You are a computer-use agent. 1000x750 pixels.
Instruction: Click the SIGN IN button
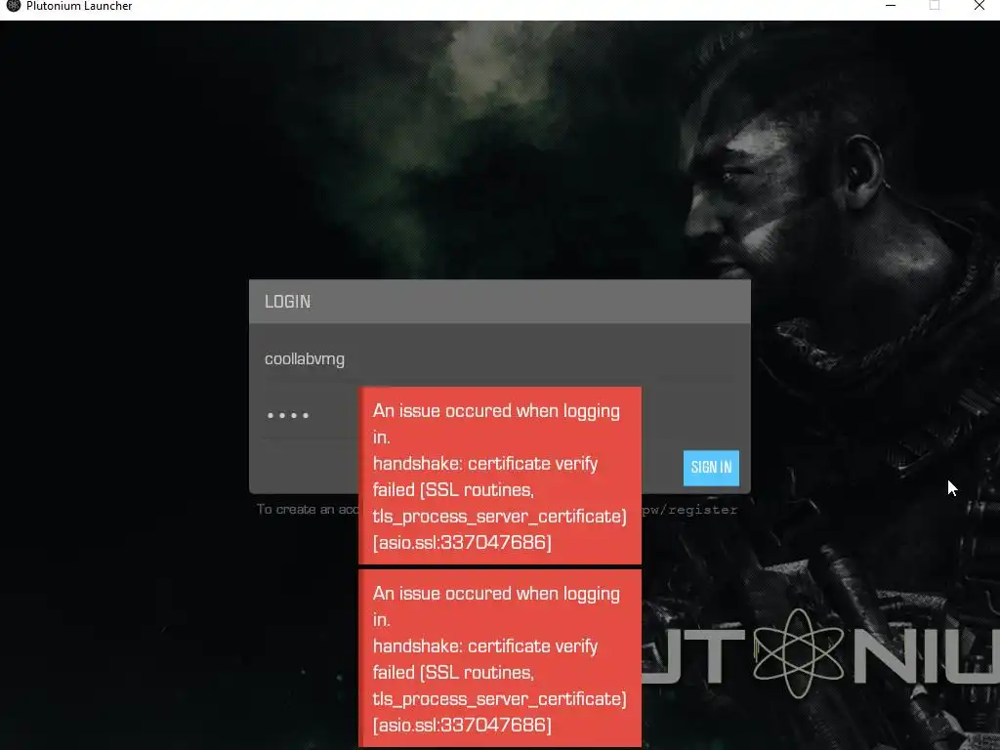[711, 468]
